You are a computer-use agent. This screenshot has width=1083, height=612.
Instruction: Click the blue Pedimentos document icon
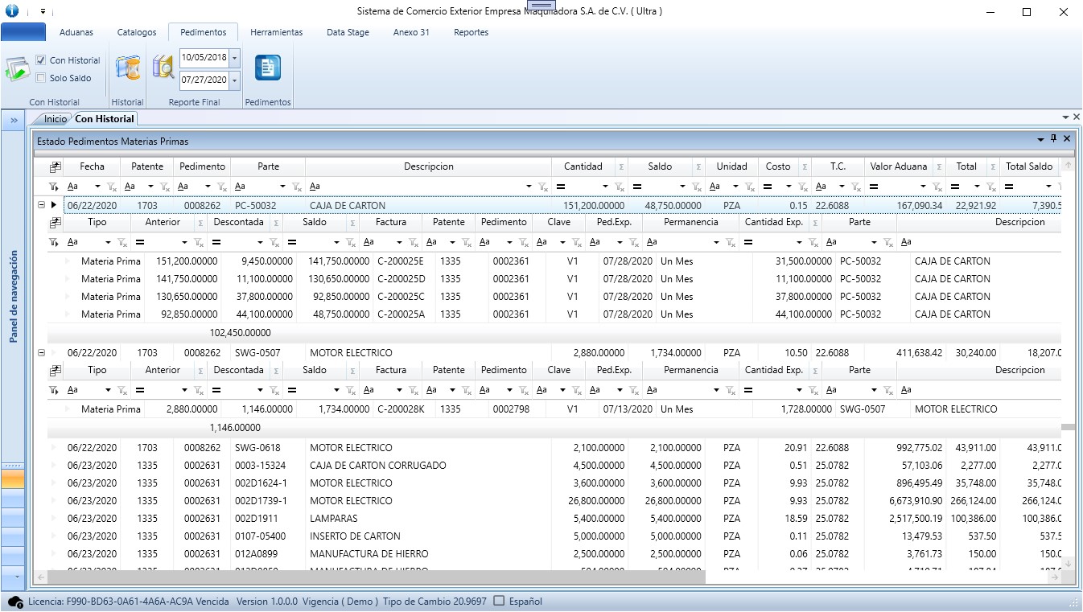268,68
